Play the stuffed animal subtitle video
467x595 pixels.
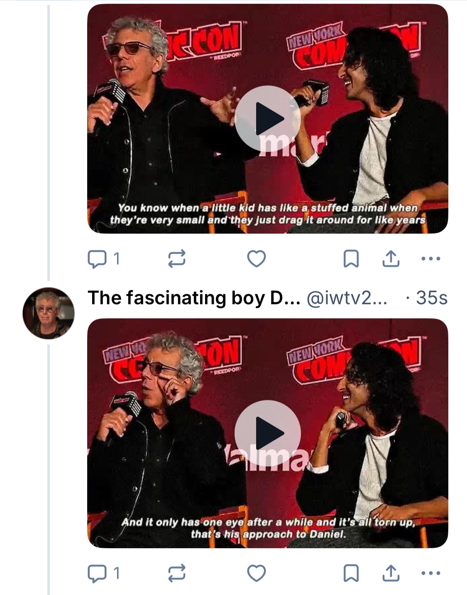click(268, 119)
